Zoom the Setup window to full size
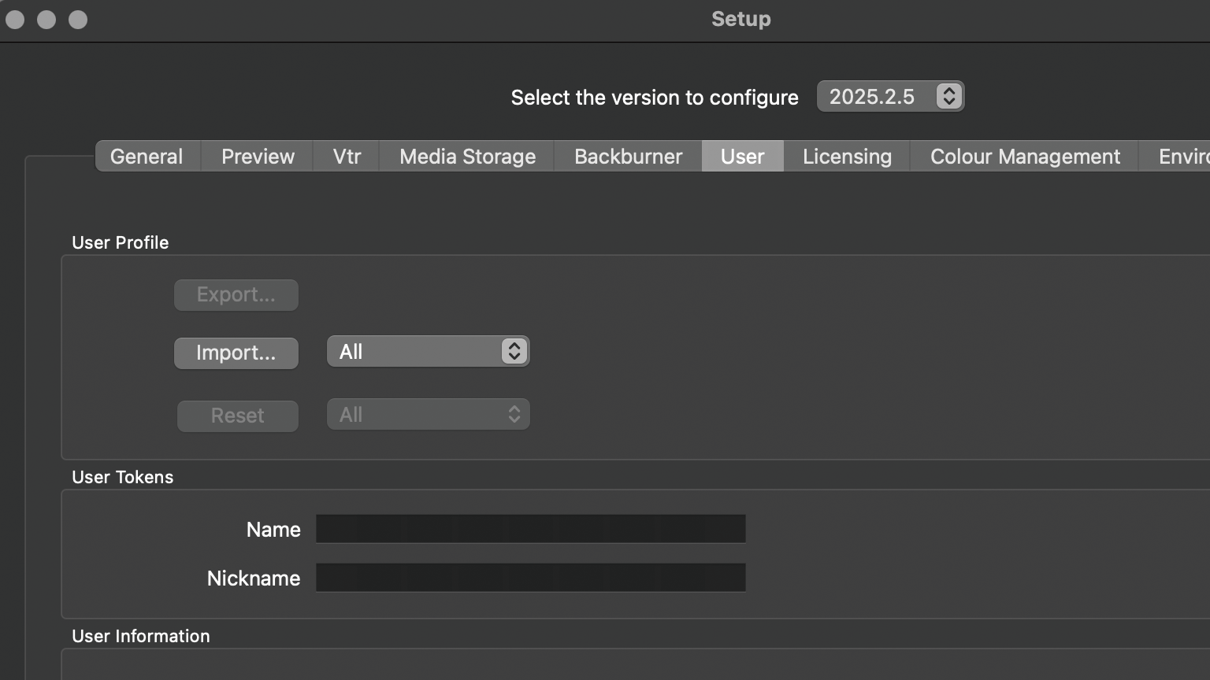Viewport: 1210px width, 680px height. click(x=78, y=20)
